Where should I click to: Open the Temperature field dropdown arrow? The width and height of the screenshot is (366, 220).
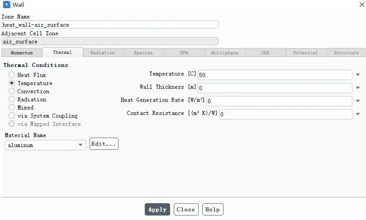(358, 75)
